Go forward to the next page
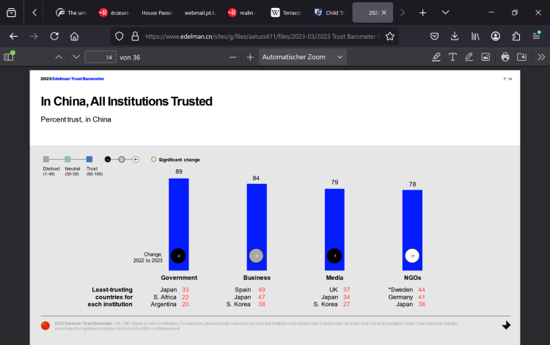 [34, 36]
